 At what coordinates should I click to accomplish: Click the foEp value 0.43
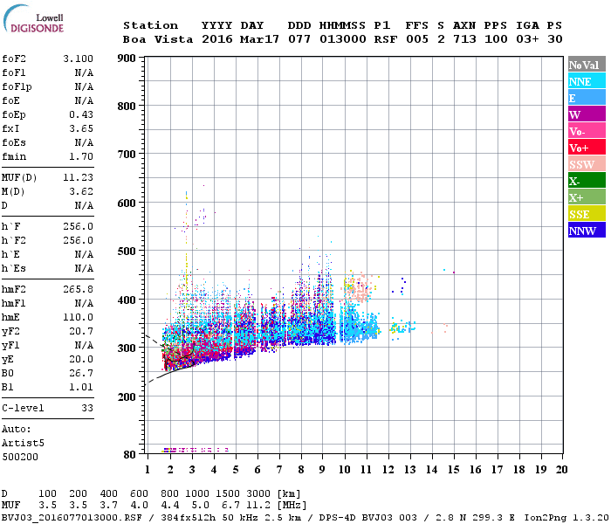(81, 114)
